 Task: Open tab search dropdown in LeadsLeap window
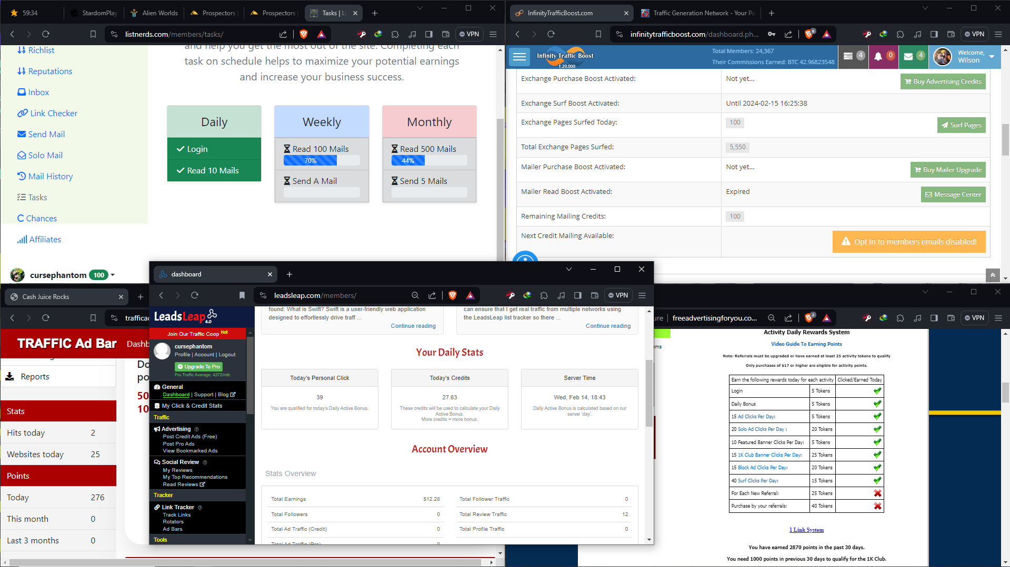tap(568, 269)
